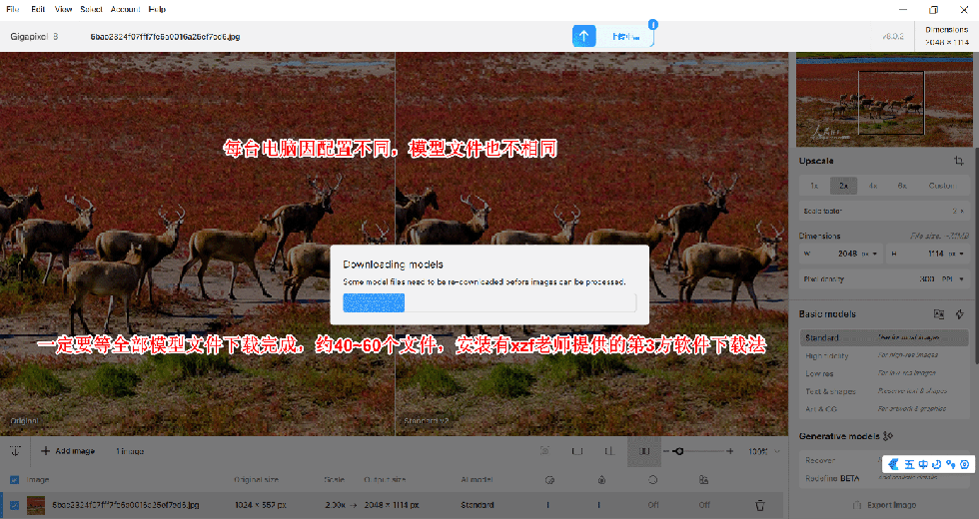Click the width value field 2048
The height and width of the screenshot is (519, 979).
pos(847,254)
